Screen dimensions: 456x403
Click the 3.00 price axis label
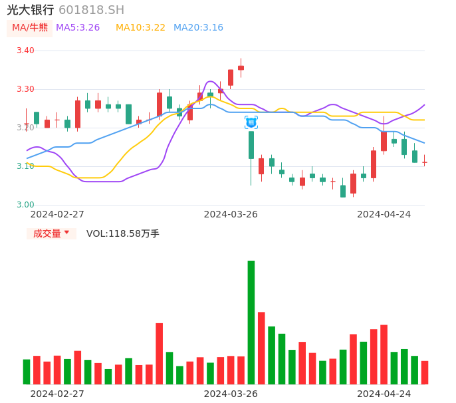25,205
